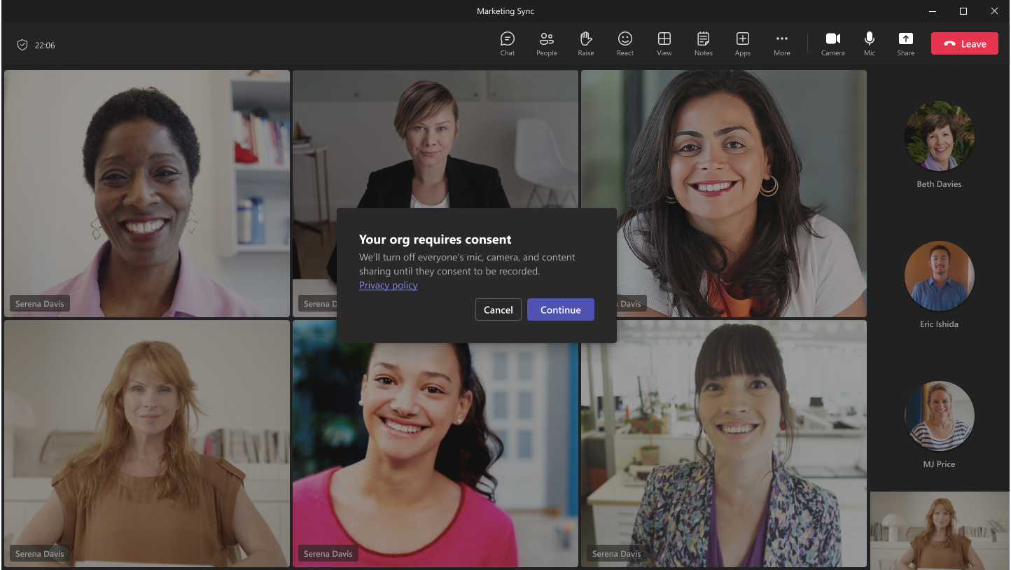Click the self-view video thumbnail
The height and width of the screenshot is (570, 1011).
click(x=938, y=530)
